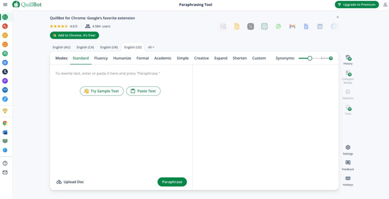Select Simple mode

pyautogui.click(x=183, y=58)
